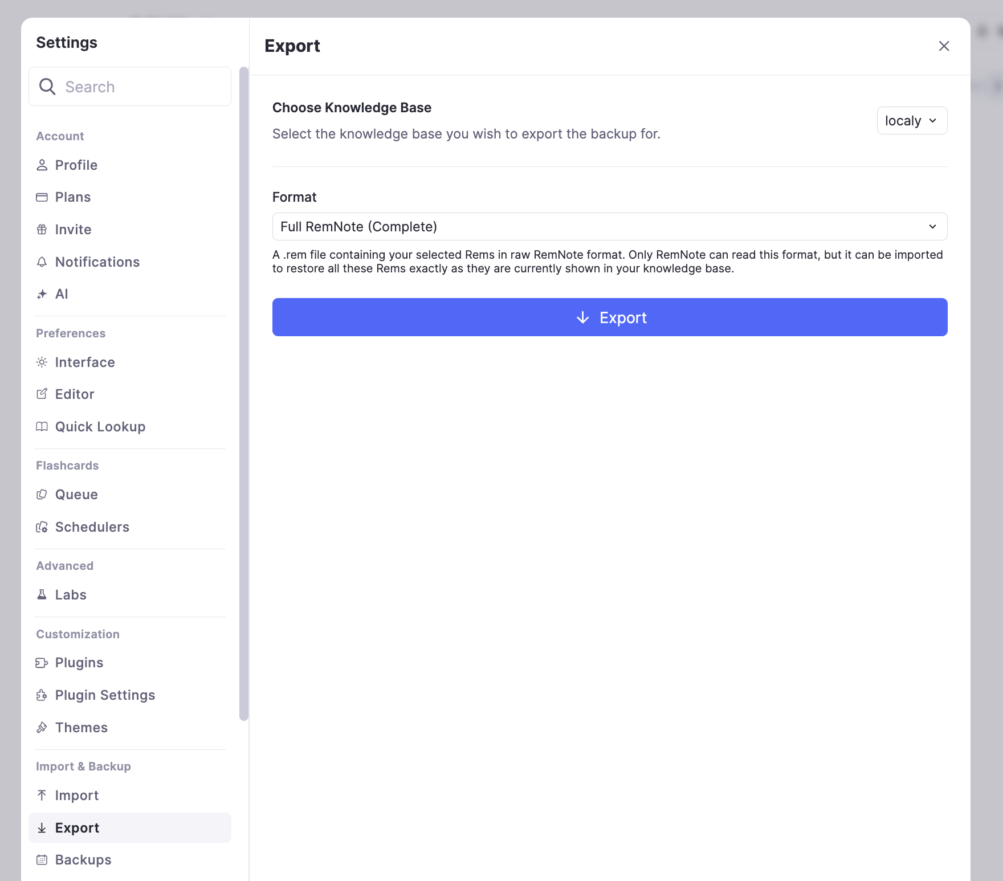Open the flashcard Queue settings
Screen dimensions: 1003x881
[x=76, y=495]
